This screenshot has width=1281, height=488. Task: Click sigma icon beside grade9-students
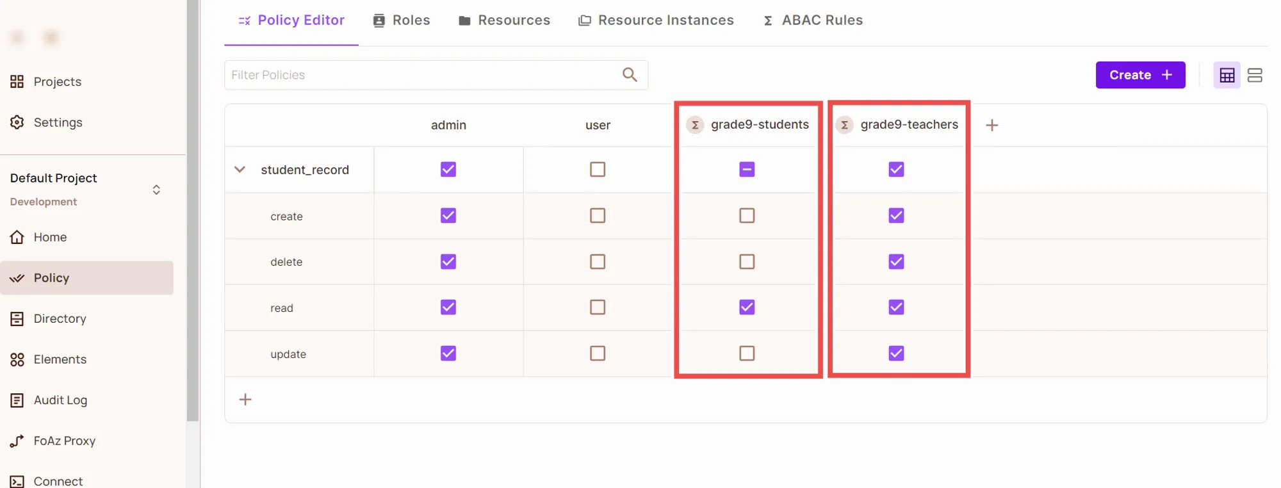click(695, 125)
